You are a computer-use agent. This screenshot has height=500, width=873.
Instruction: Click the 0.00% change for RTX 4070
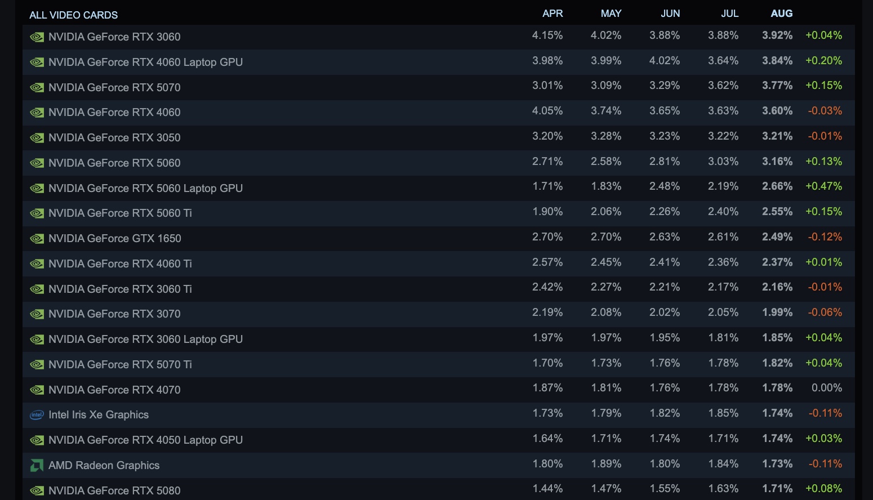pyautogui.click(x=827, y=388)
